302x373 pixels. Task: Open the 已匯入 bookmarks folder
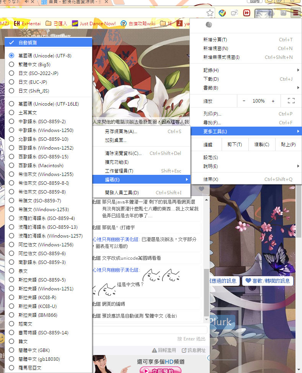pyautogui.click(x=56, y=24)
